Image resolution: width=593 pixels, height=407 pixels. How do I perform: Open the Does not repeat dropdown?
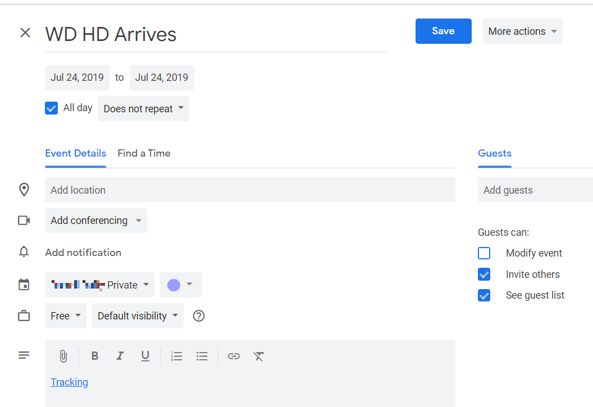[143, 109]
